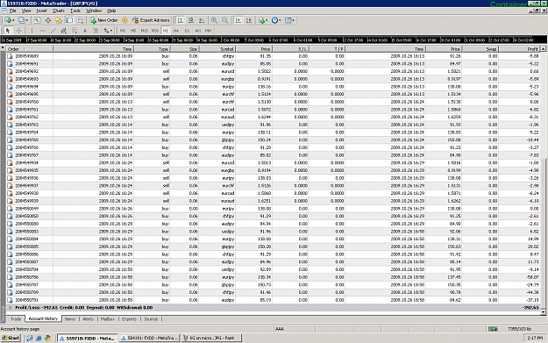
Task: Select the Crosshair tool
Action: point(18,31)
